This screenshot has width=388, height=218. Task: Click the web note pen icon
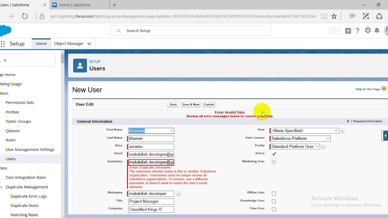[366, 16]
